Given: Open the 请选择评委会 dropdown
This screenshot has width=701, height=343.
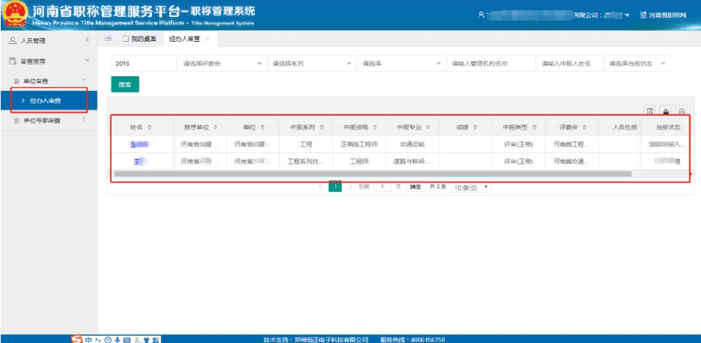Looking at the screenshot, I should (222, 64).
